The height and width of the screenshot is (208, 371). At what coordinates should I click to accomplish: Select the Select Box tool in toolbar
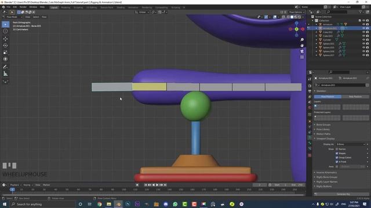(5, 24)
